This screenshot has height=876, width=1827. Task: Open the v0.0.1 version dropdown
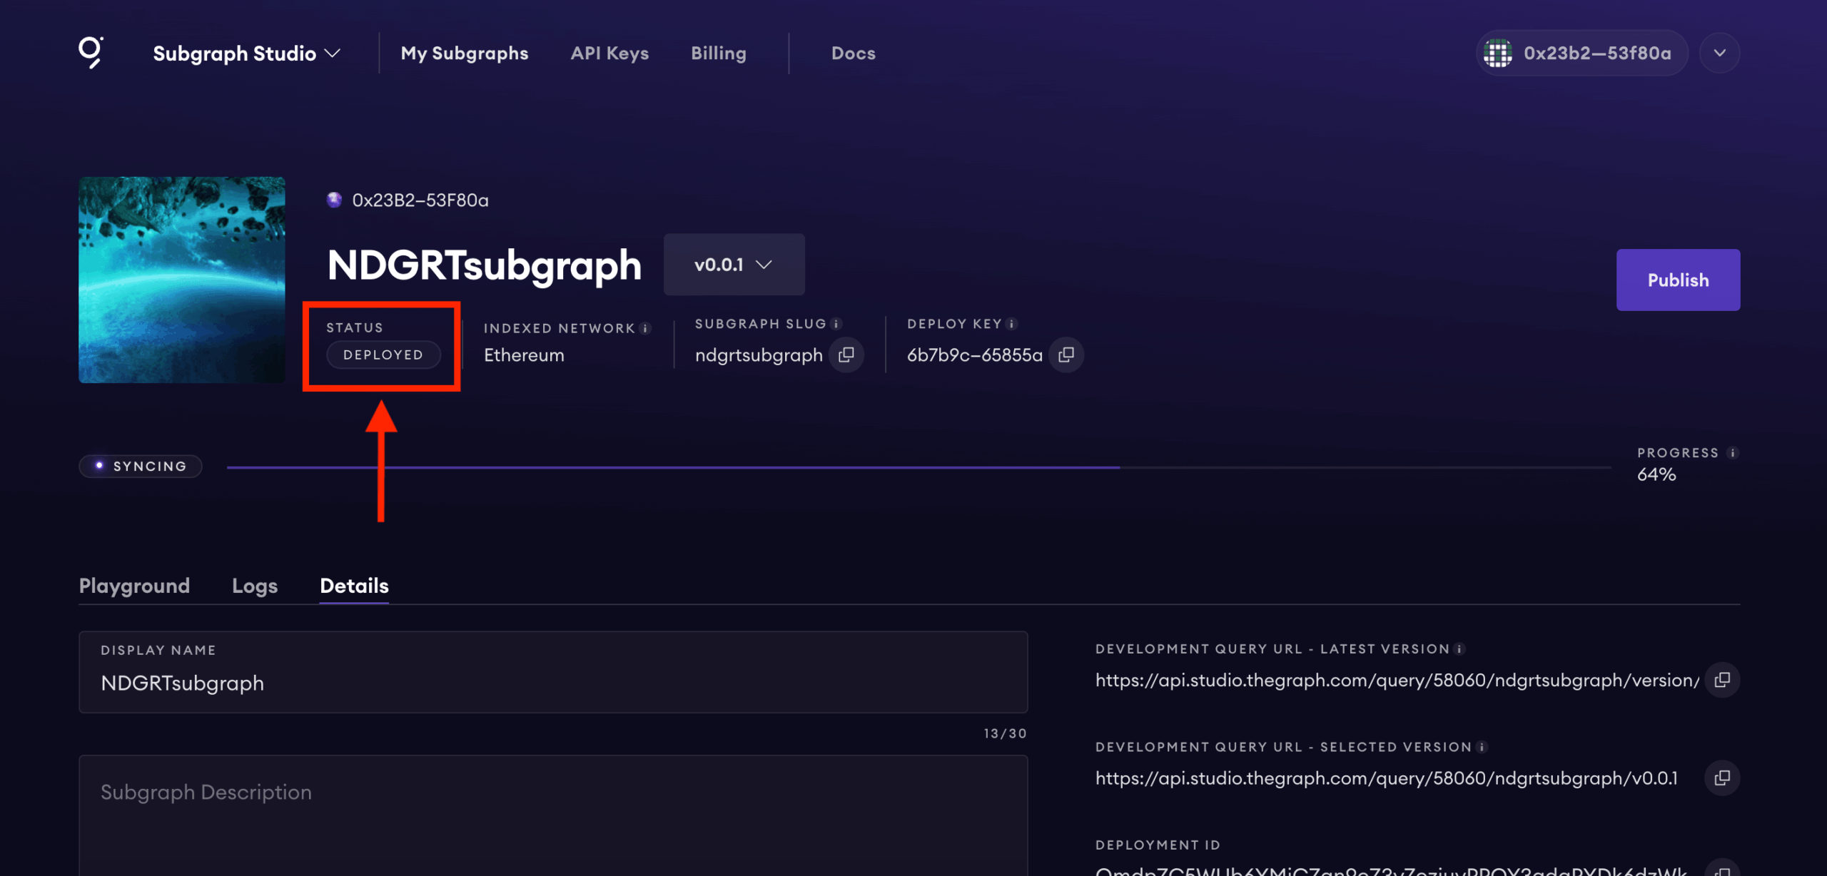click(x=734, y=265)
